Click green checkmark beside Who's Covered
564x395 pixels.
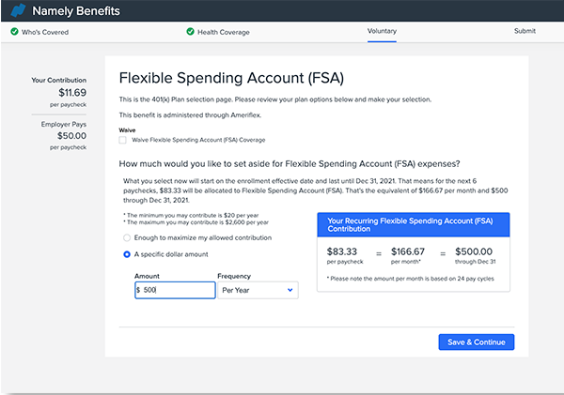15,31
